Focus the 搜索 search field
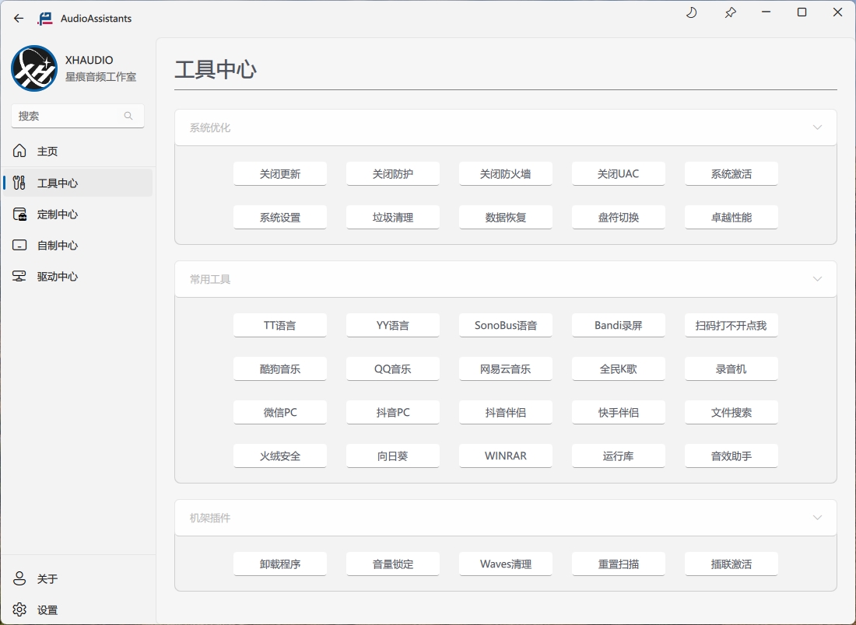856x625 pixels. pos(68,116)
